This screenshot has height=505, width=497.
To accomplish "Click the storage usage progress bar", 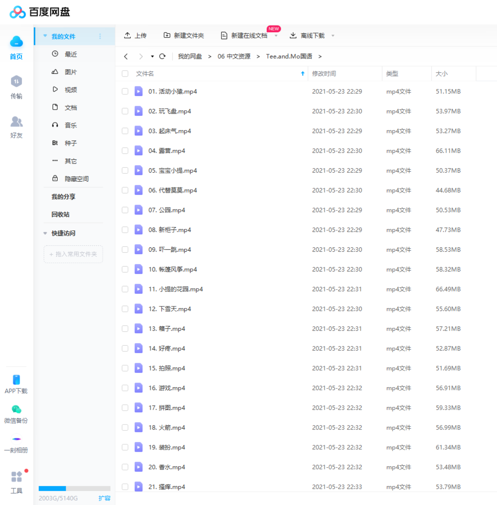I will (x=74, y=488).
